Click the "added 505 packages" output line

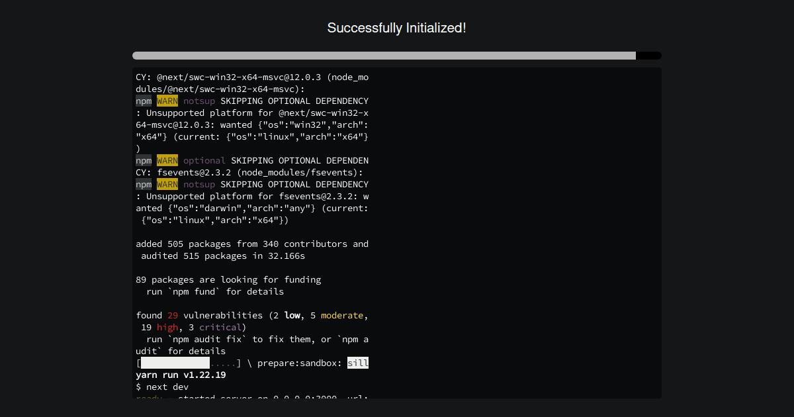pyautogui.click(x=252, y=244)
